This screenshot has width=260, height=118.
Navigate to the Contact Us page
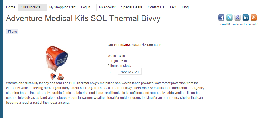point(156,7)
